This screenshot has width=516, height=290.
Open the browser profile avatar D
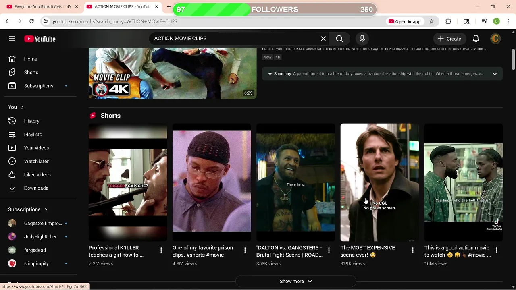click(x=497, y=21)
